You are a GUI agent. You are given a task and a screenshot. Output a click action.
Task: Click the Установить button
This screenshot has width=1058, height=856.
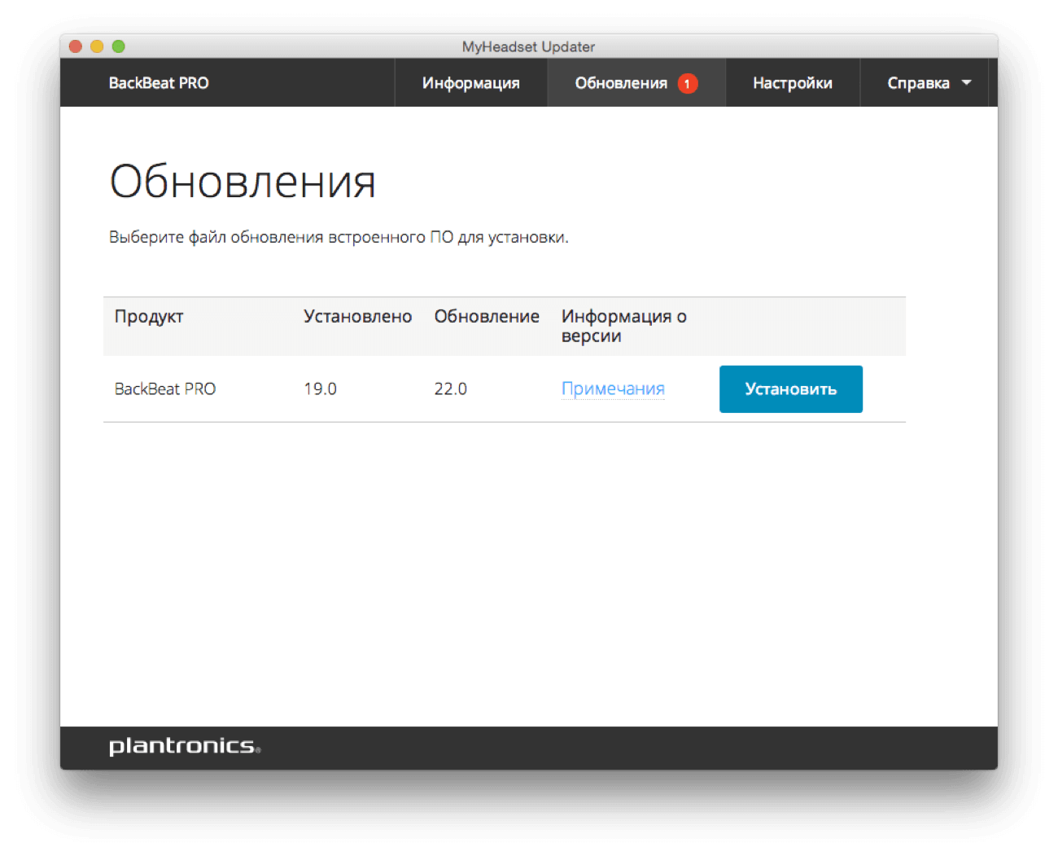click(x=790, y=388)
